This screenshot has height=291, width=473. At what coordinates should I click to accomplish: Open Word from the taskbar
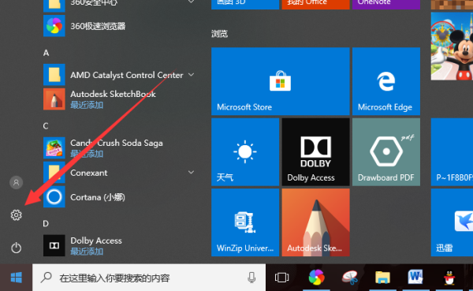(x=415, y=277)
